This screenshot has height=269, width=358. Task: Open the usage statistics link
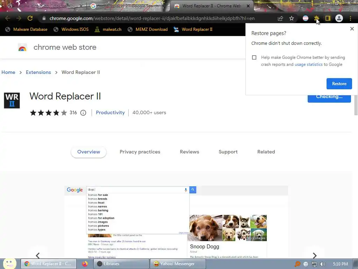tap(308, 64)
